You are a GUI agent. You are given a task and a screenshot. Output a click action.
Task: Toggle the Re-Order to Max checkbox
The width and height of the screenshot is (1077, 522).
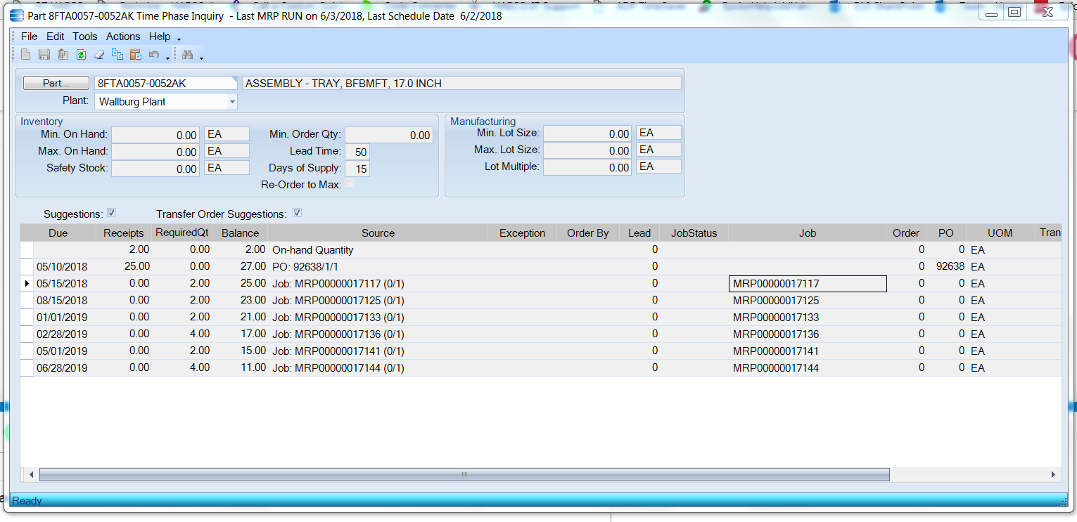[x=350, y=184]
